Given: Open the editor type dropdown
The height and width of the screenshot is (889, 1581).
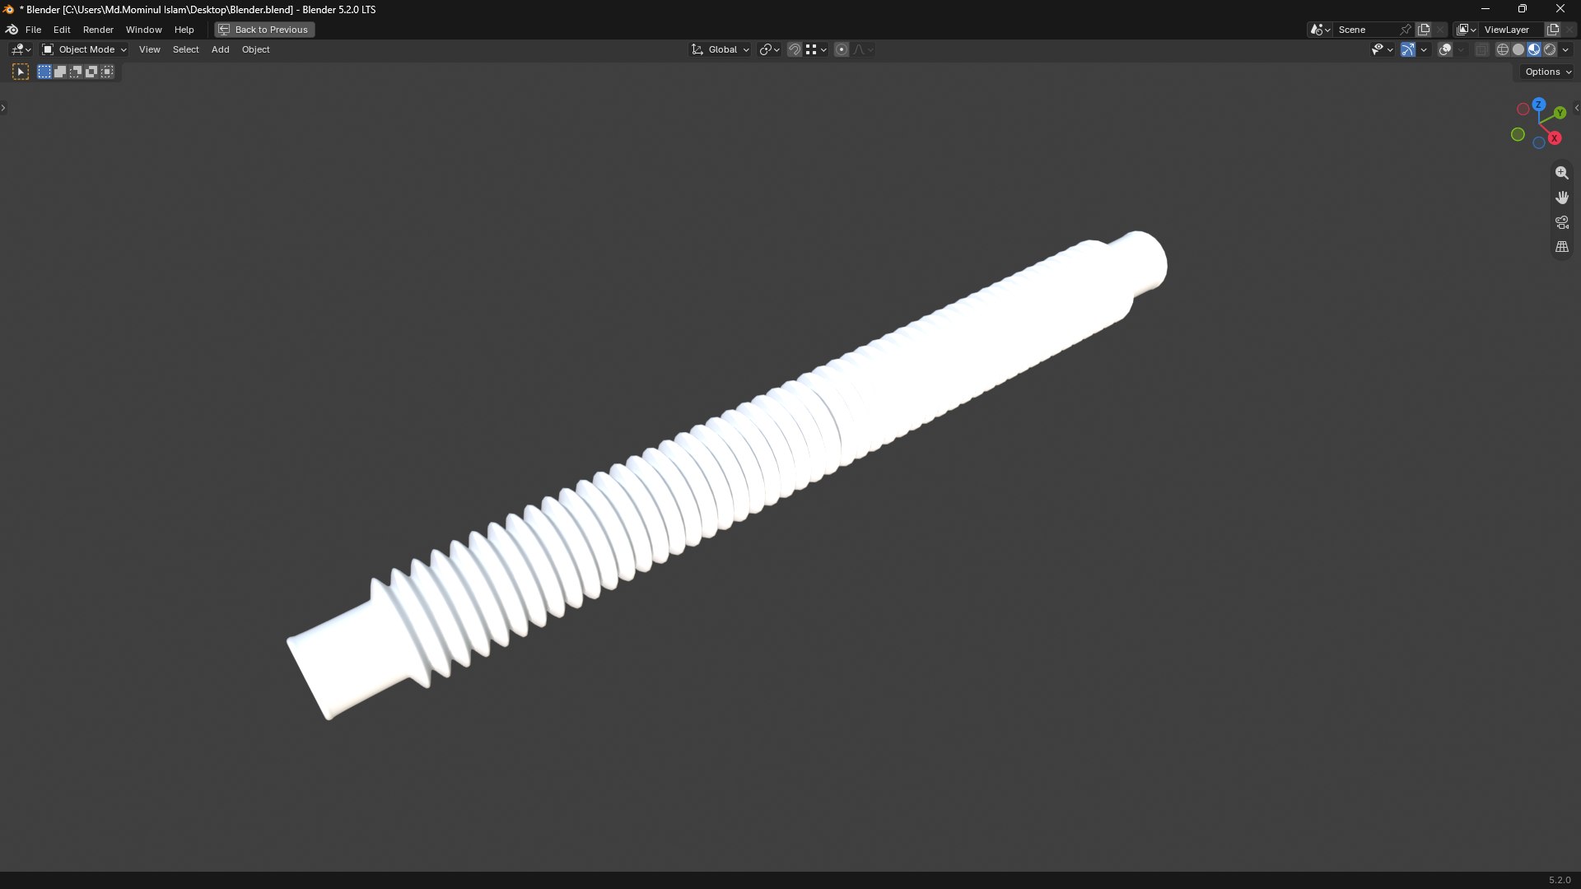Looking at the screenshot, I should tap(21, 50).
